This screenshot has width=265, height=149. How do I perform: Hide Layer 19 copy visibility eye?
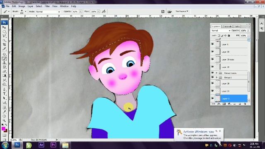[x=212, y=59]
